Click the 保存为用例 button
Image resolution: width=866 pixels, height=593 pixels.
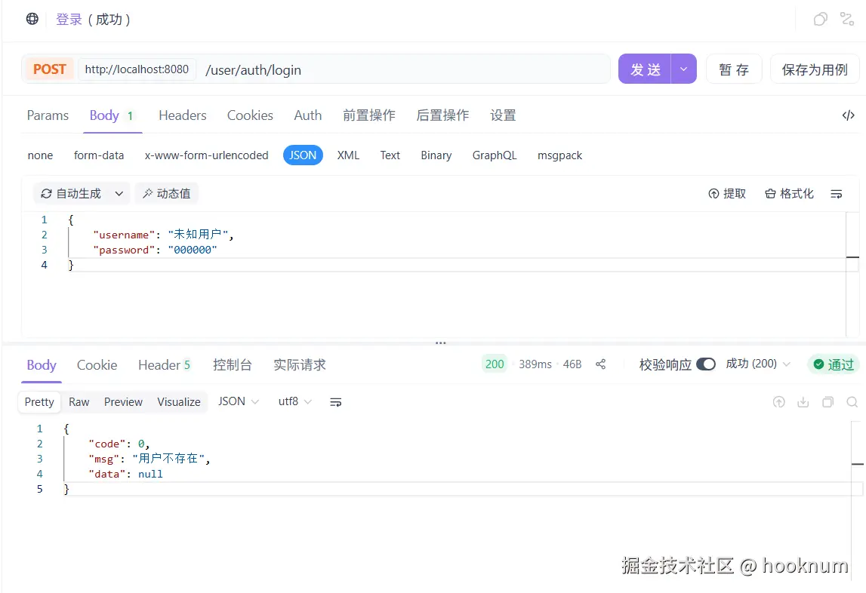point(815,69)
